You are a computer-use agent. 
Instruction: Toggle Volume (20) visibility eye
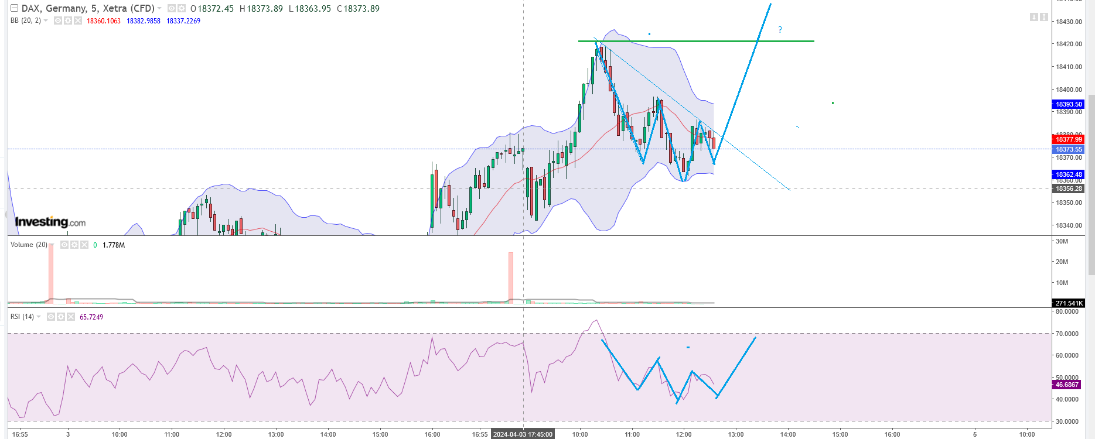click(64, 245)
